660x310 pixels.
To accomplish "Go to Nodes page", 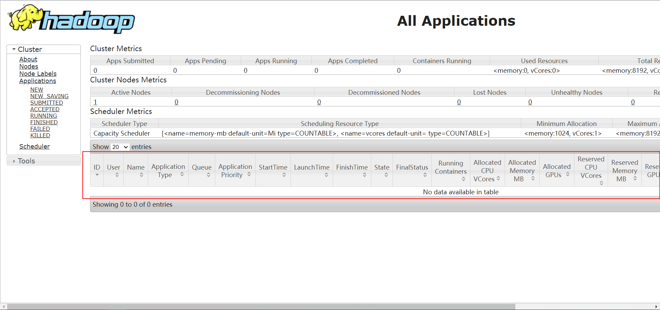I will [x=29, y=67].
